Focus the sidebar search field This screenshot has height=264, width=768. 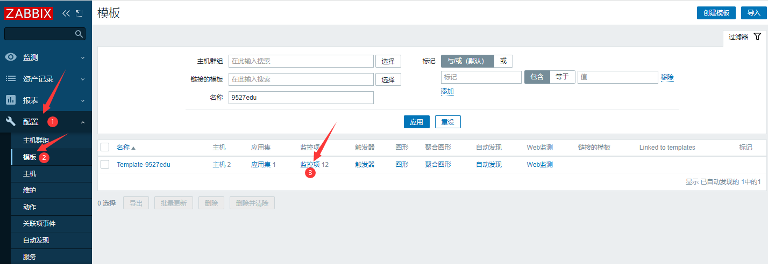pyautogui.click(x=40, y=34)
